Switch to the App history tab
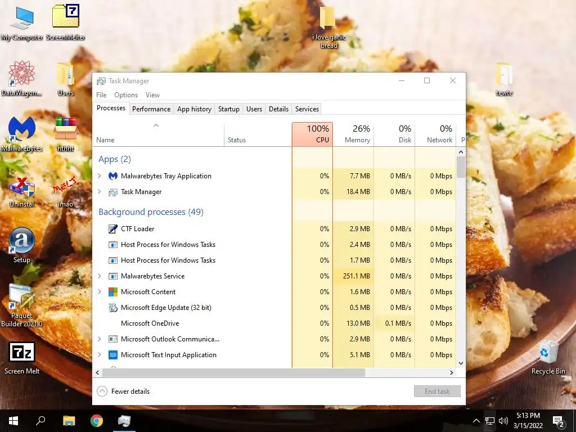This screenshot has width=576, height=432. tap(194, 109)
